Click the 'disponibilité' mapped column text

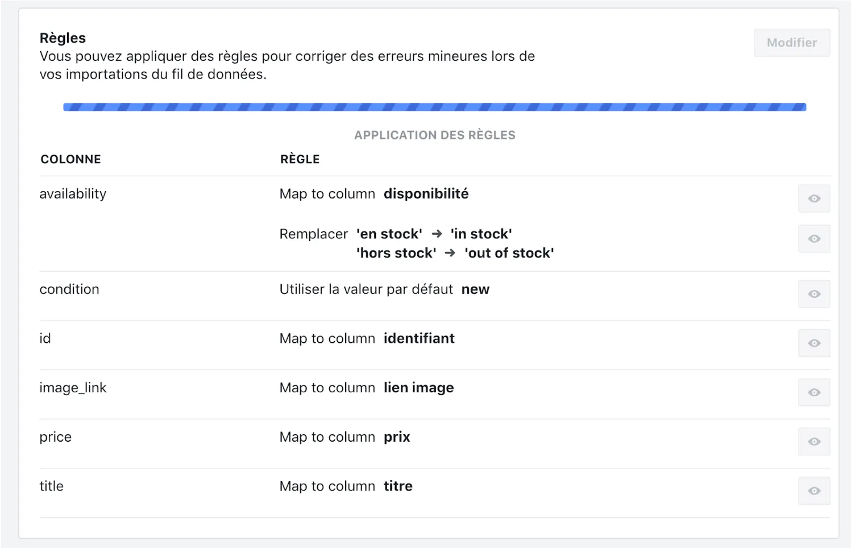point(426,194)
